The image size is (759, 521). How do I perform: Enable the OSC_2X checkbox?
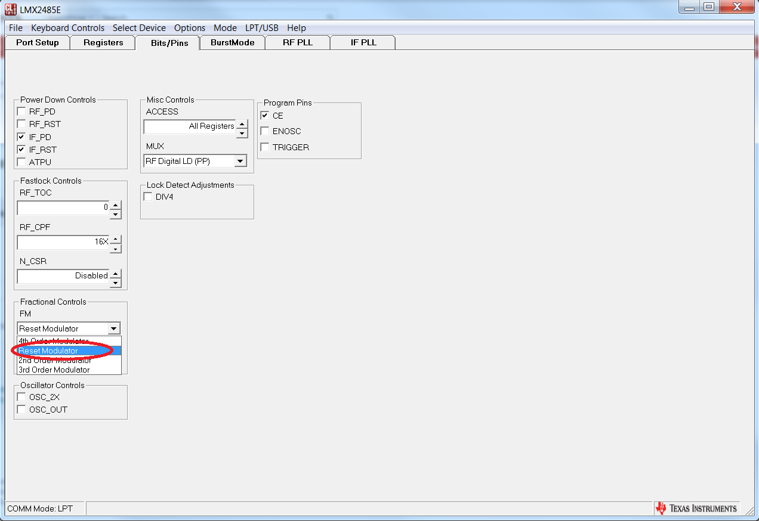point(22,397)
